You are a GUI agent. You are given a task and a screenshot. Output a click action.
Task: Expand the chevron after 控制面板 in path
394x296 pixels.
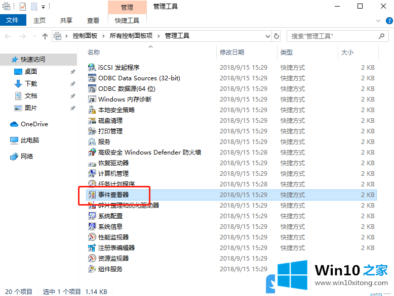click(x=103, y=36)
